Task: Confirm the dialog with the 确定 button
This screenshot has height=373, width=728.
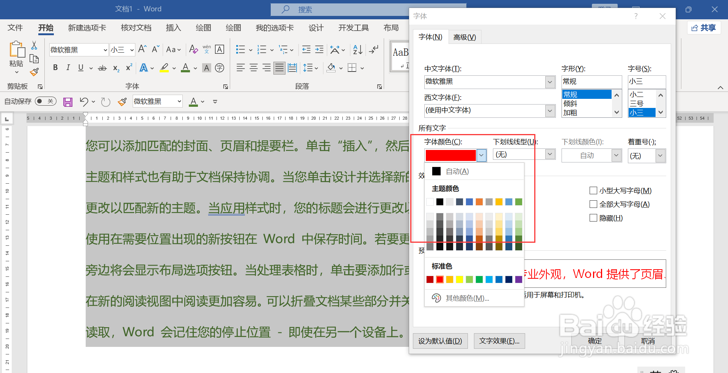Action: point(595,341)
